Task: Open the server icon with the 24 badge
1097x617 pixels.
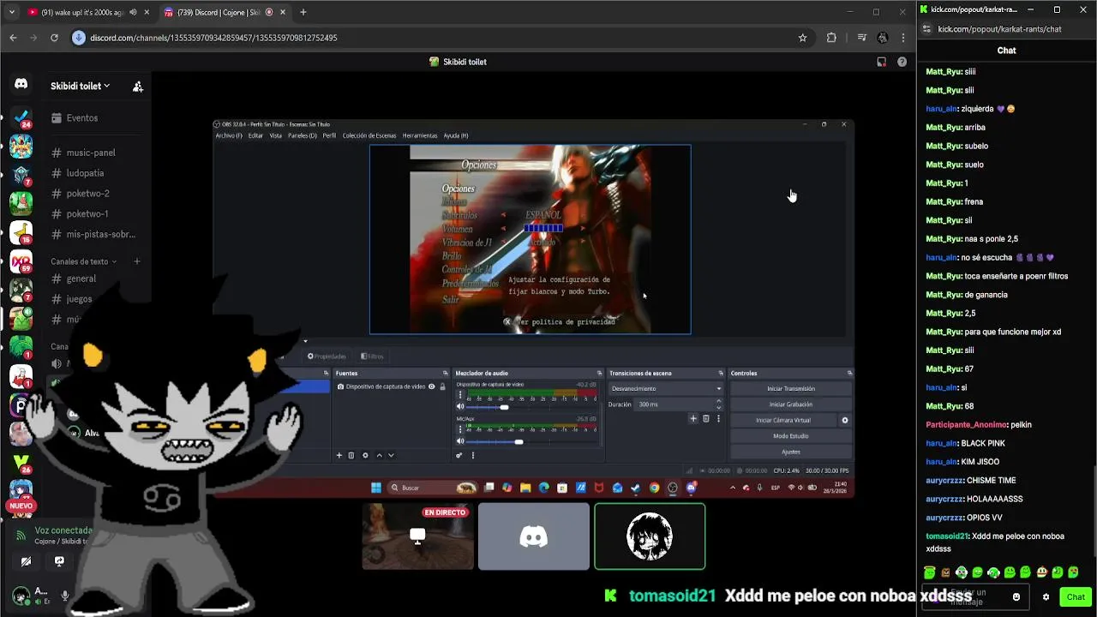Action: coord(21,117)
